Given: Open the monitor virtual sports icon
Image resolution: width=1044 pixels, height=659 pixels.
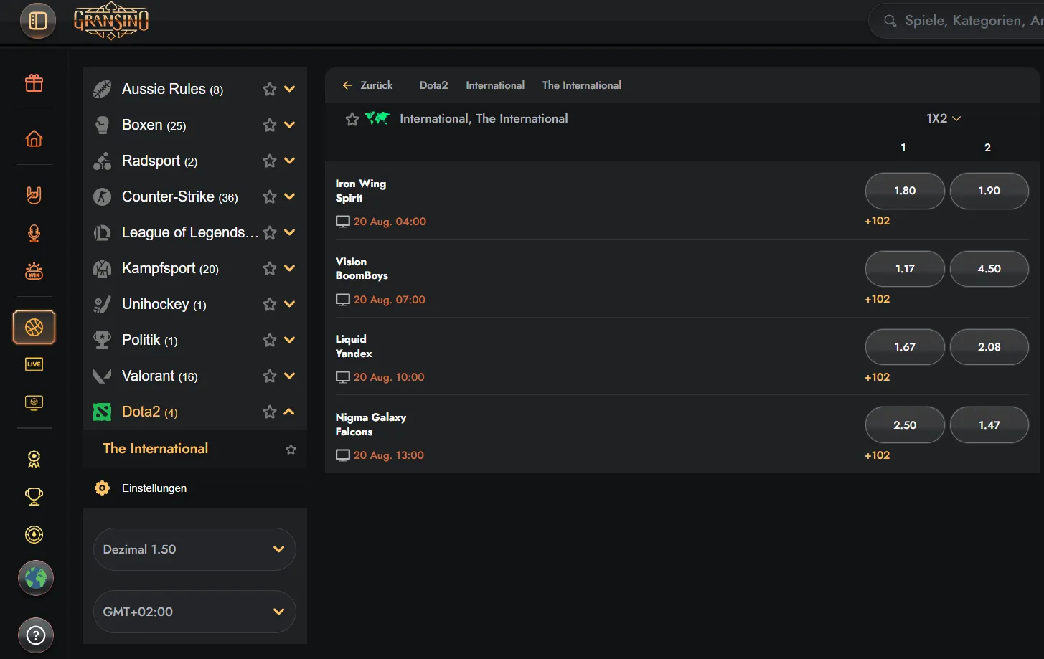Looking at the screenshot, I should coord(34,402).
